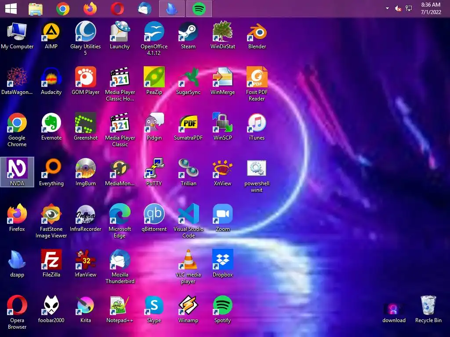Open the taskbar clock showing 8:36 AM
This screenshot has width=450, height=337.
click(431, 8)
